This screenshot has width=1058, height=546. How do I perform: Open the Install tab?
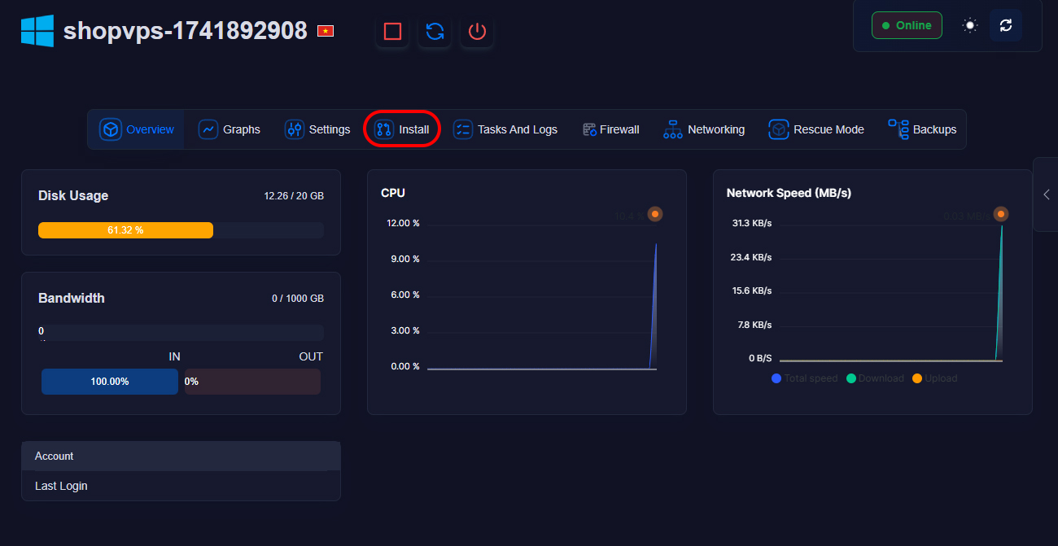pos(403,129)
